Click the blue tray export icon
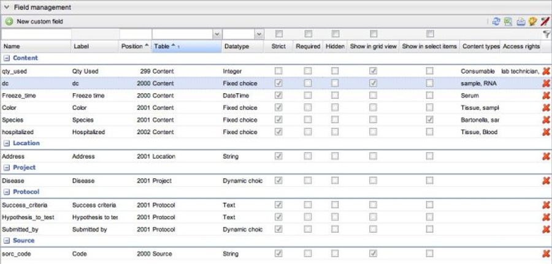Image resolution: width=552 pixels, height=264 pixels. click(521, 21)
